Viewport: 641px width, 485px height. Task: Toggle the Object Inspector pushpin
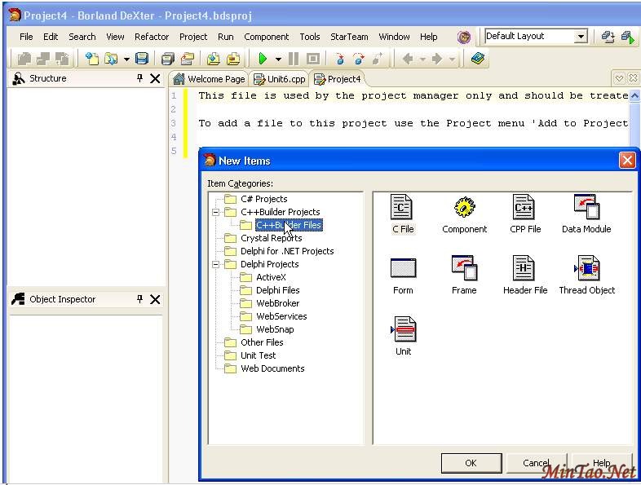139,299
